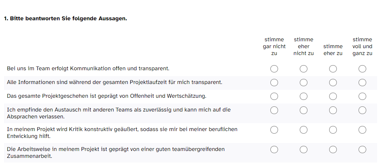Choose 'stimme eher nicht zu' for Projektgeschehen Offenheit statement
380x164 pixels.
point(303,97)
